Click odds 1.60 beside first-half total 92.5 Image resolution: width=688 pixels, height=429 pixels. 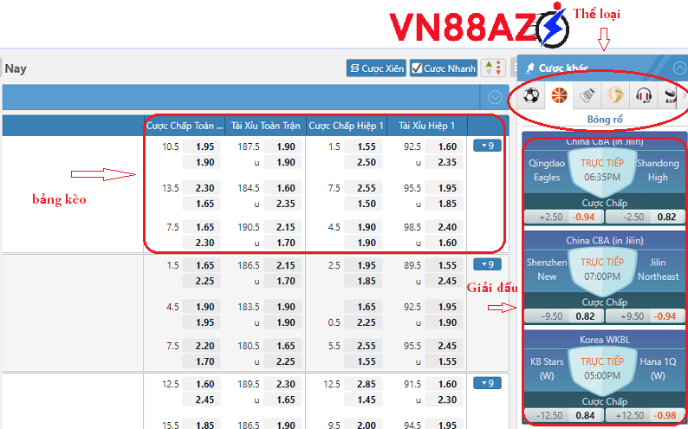[444, 146]
